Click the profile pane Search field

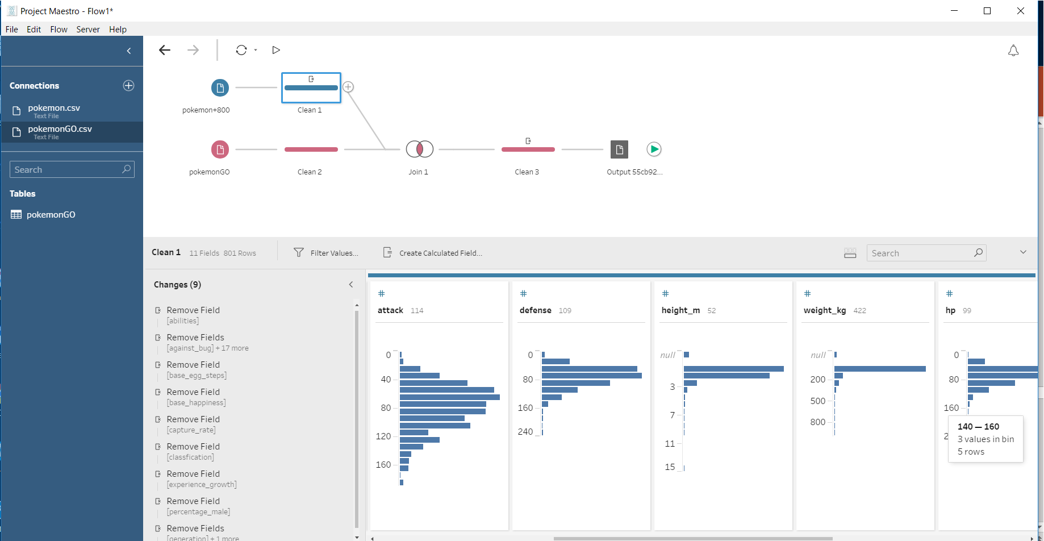click(926, 253)
